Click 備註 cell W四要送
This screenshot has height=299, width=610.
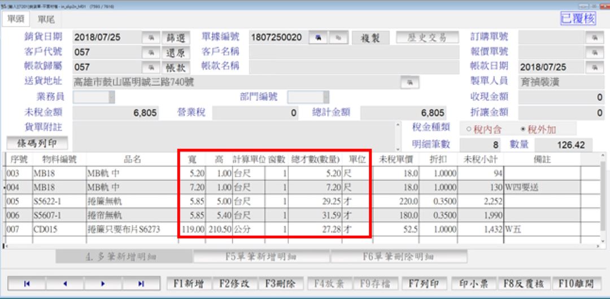(542, 188)
